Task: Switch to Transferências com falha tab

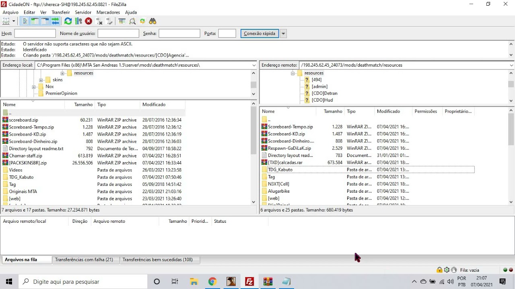Action: pos(86,260)
